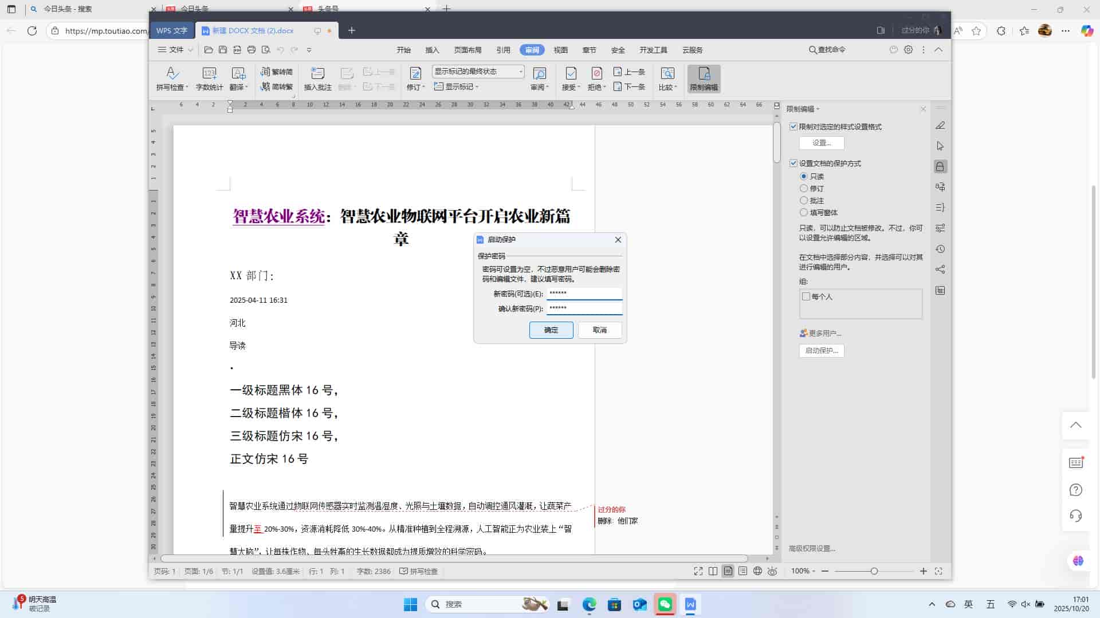Viewport: 1100px width, 618px height.
Task: Switch to outline view in status bar
Action: pyautogui.click(x=742, y=571)
